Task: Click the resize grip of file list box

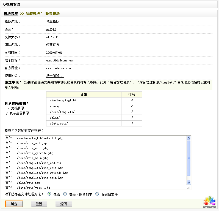Action: (x=189, y=187)
